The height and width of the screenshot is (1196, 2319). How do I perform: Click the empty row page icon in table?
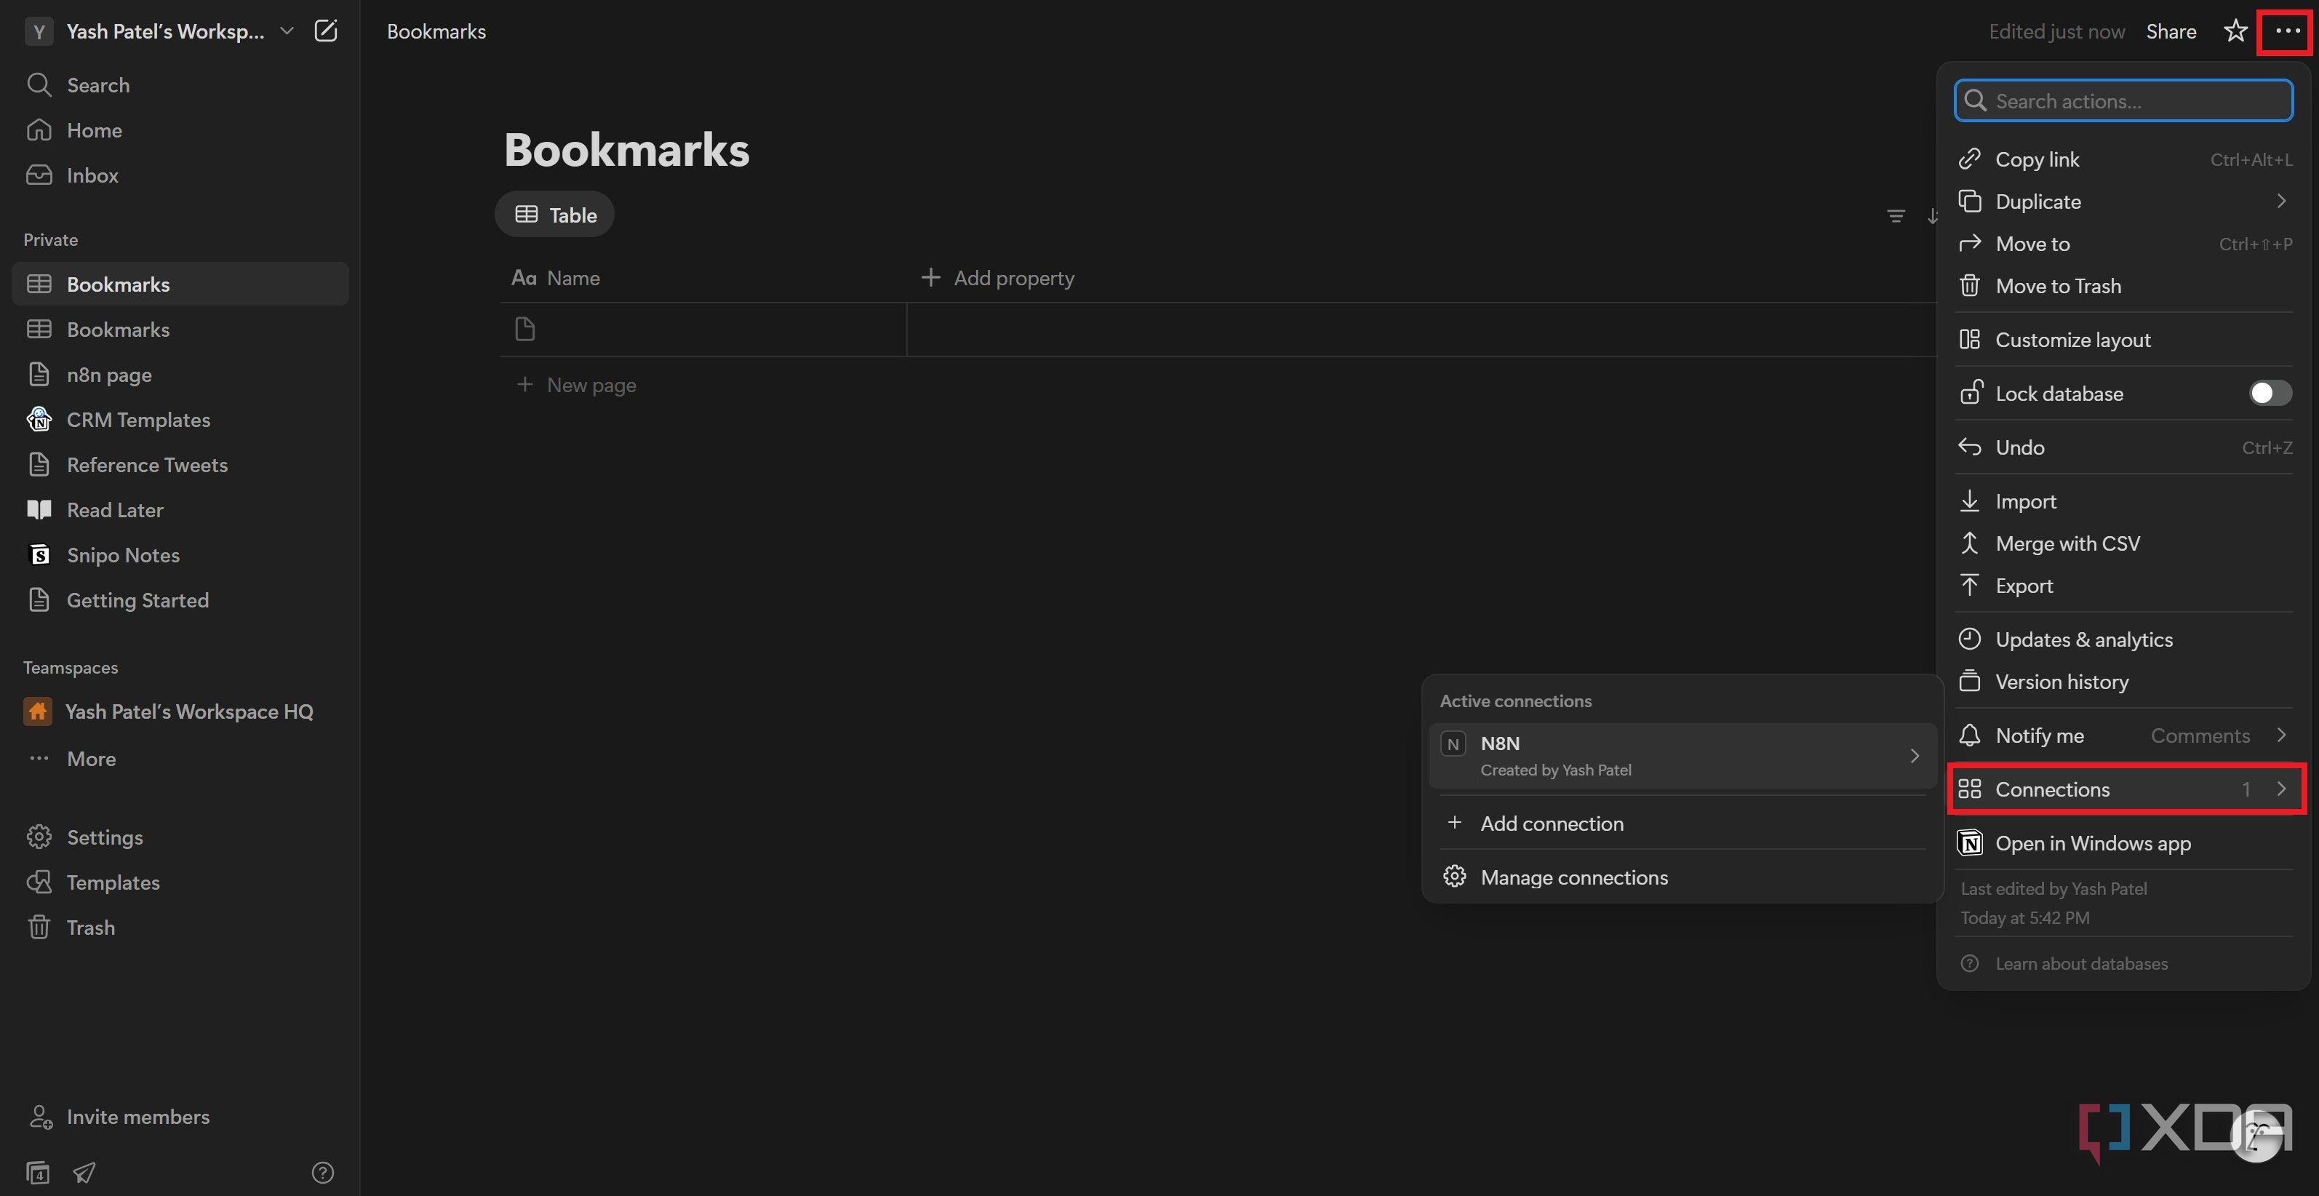[x=525, y=329]
